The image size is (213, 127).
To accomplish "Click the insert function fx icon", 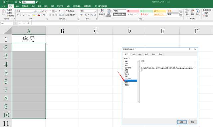I will click(x=29, y=23).
